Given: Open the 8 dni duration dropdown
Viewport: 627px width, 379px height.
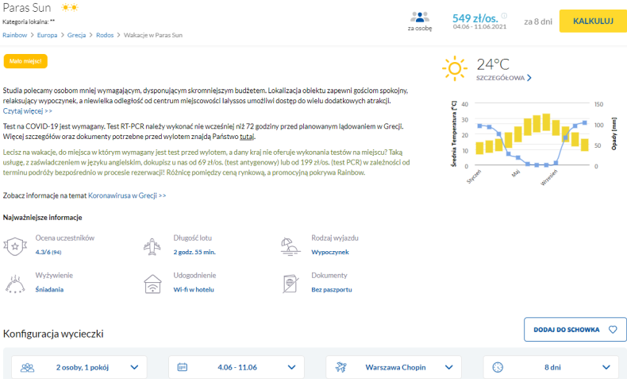Looking at the screenshot, I should tap(551, 367).
